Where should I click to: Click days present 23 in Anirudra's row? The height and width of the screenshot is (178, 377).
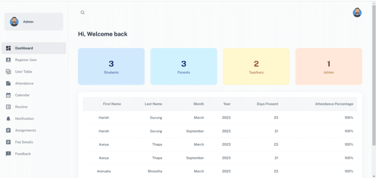(276, 172)
